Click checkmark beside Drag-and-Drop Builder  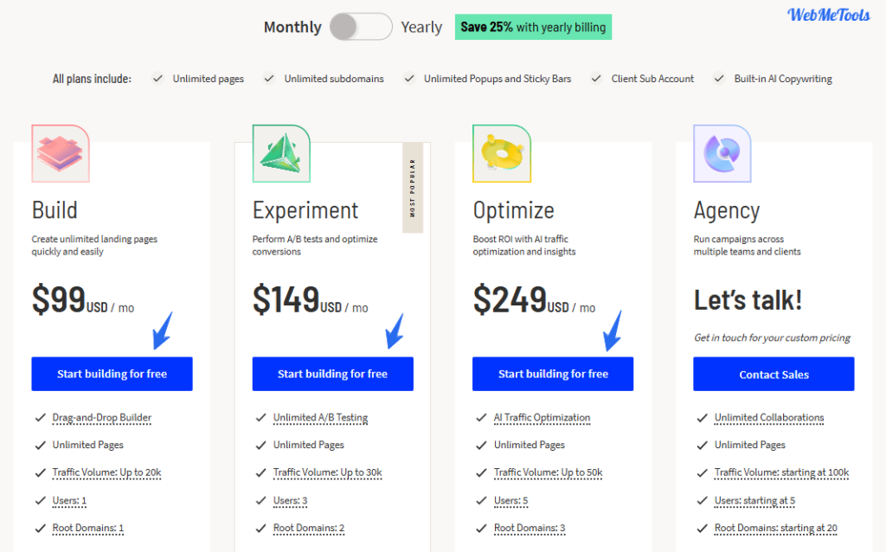tap(40, 418)
